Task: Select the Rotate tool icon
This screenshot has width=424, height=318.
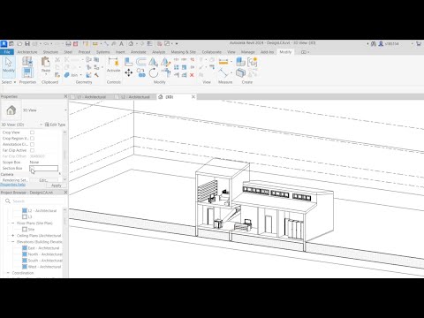Action: tap(154, 72)
